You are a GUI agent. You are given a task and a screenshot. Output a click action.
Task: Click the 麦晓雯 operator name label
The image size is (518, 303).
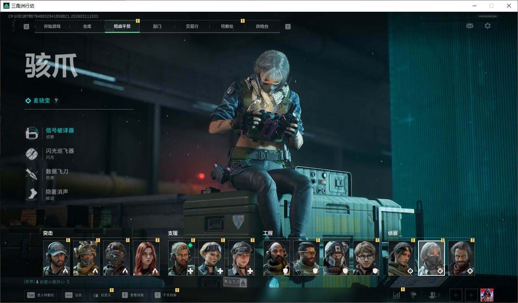(x=42, y=101)
